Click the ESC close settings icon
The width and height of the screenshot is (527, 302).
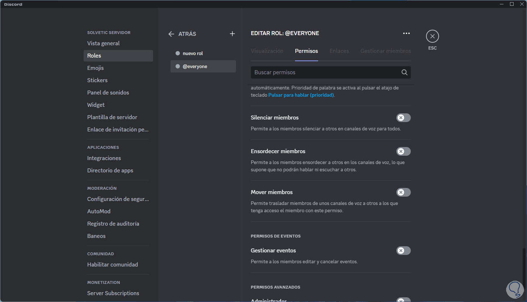pyautogui.click(x=432, y=36)
